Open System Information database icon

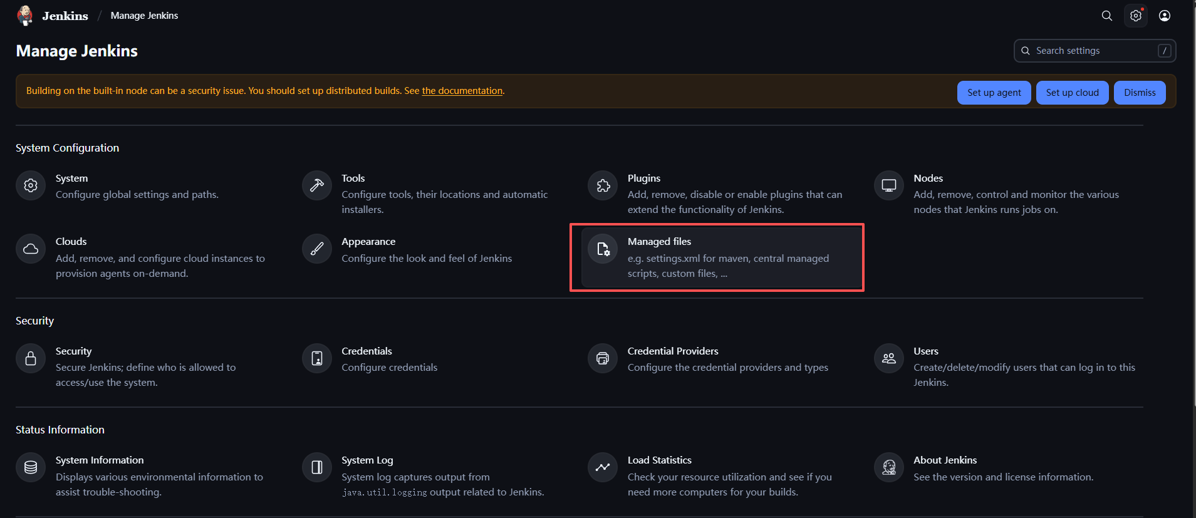pyautogui.click(x=31, y=467)
